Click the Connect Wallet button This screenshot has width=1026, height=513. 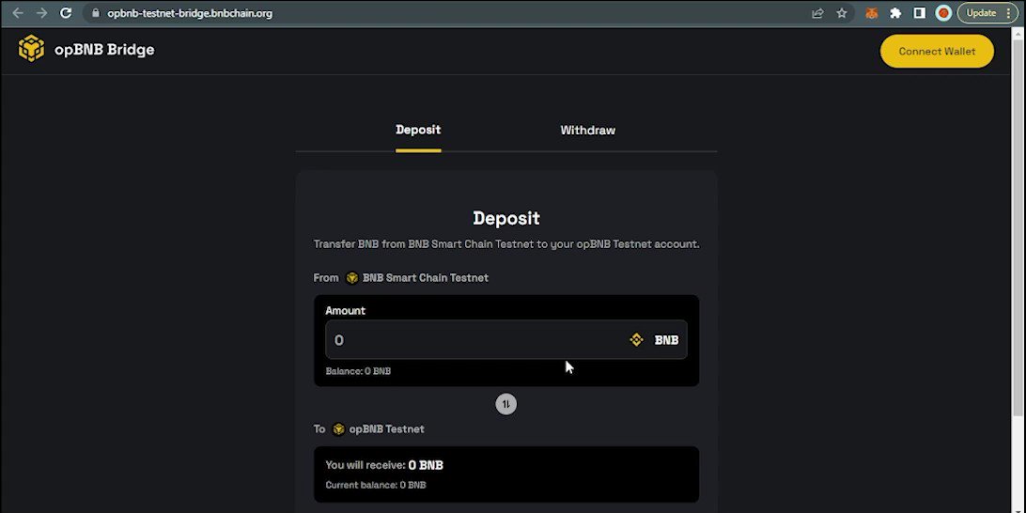(937, 51)
